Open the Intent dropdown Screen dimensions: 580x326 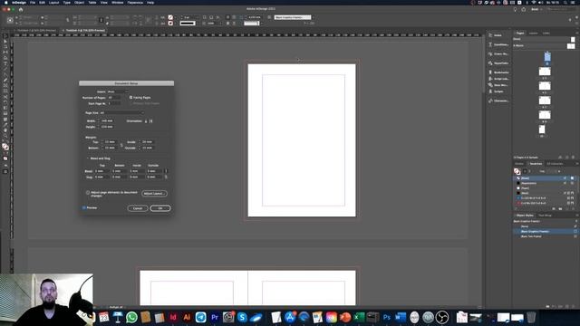click(118, 91)
